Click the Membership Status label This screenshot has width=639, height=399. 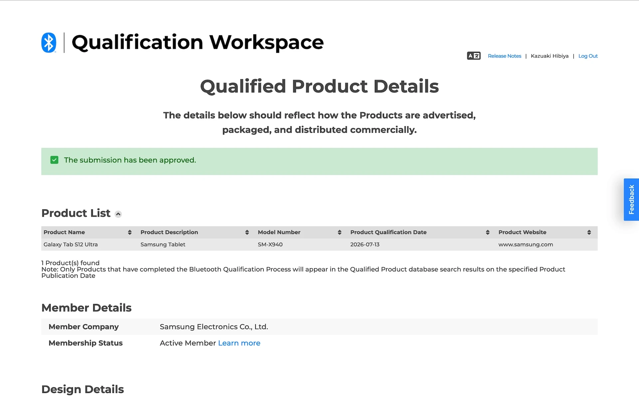(x=86, y=343)
